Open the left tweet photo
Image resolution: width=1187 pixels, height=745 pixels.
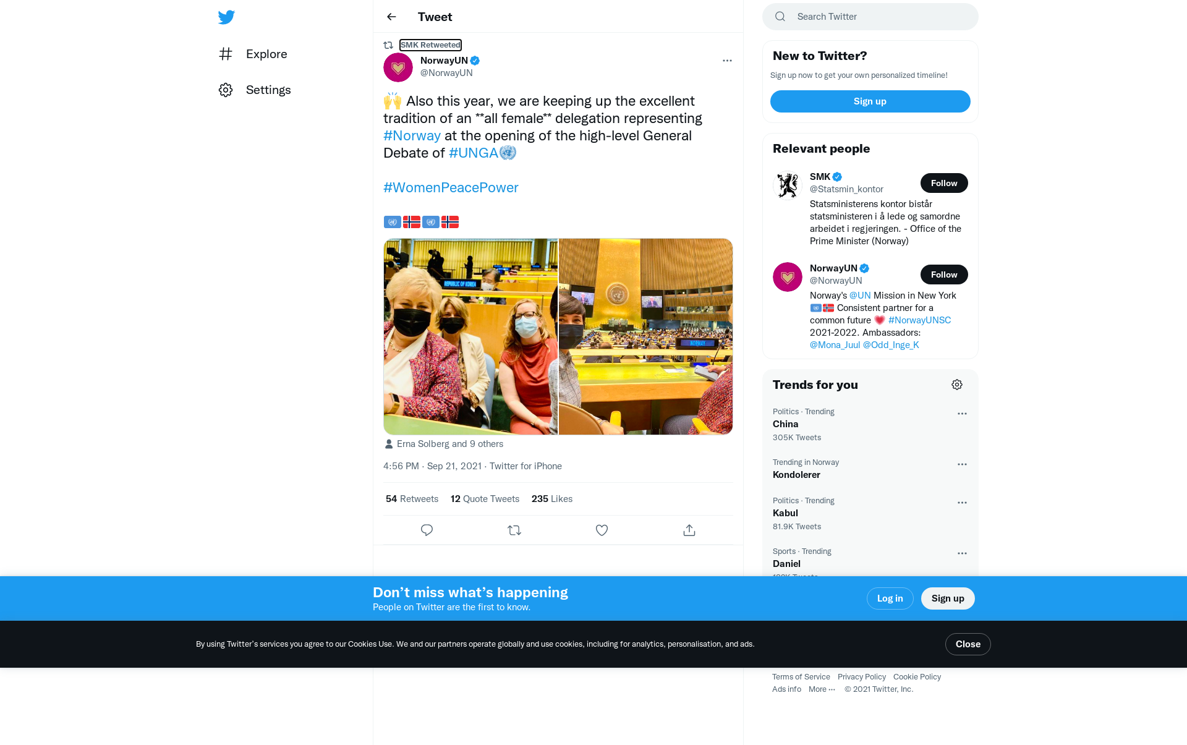tap(470, 336)
